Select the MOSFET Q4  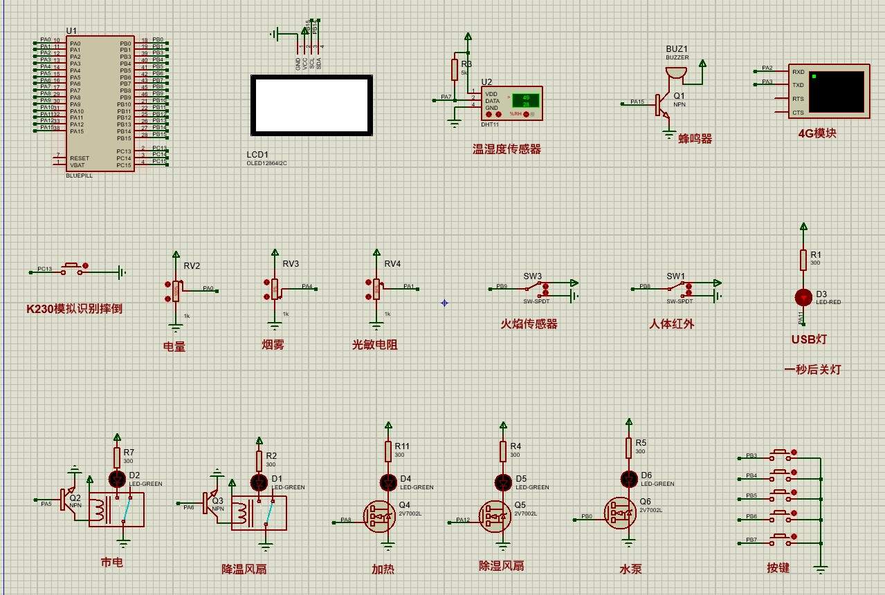380,516
